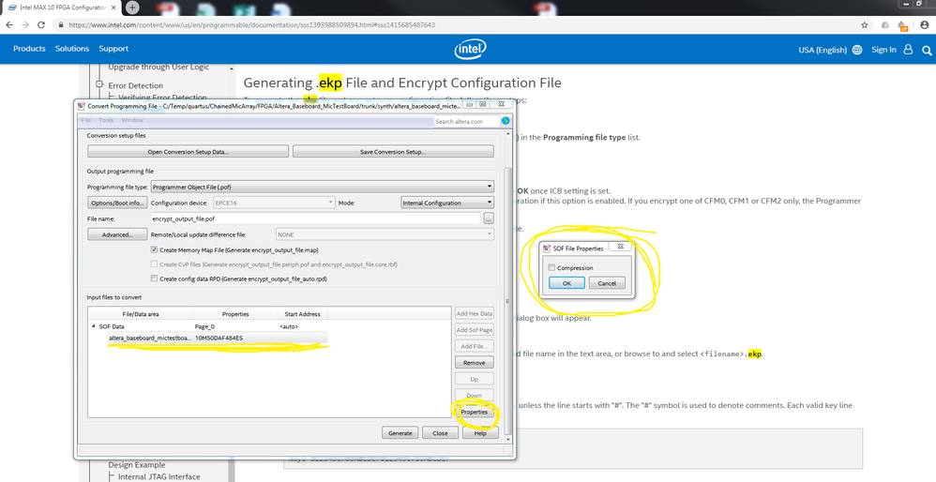Toggle Create CvP files checkbox

click(x=154, y=264)
